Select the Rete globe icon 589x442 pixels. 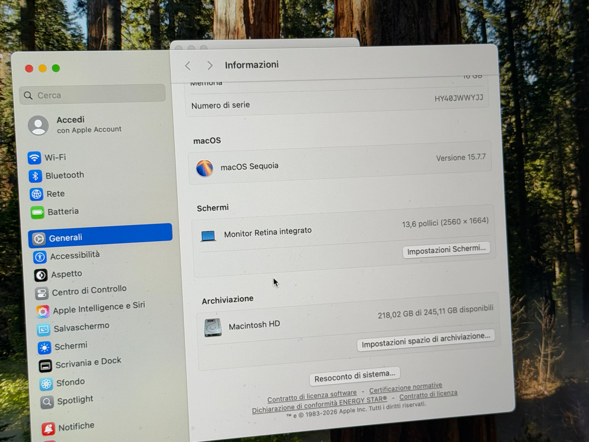[36, 194]
